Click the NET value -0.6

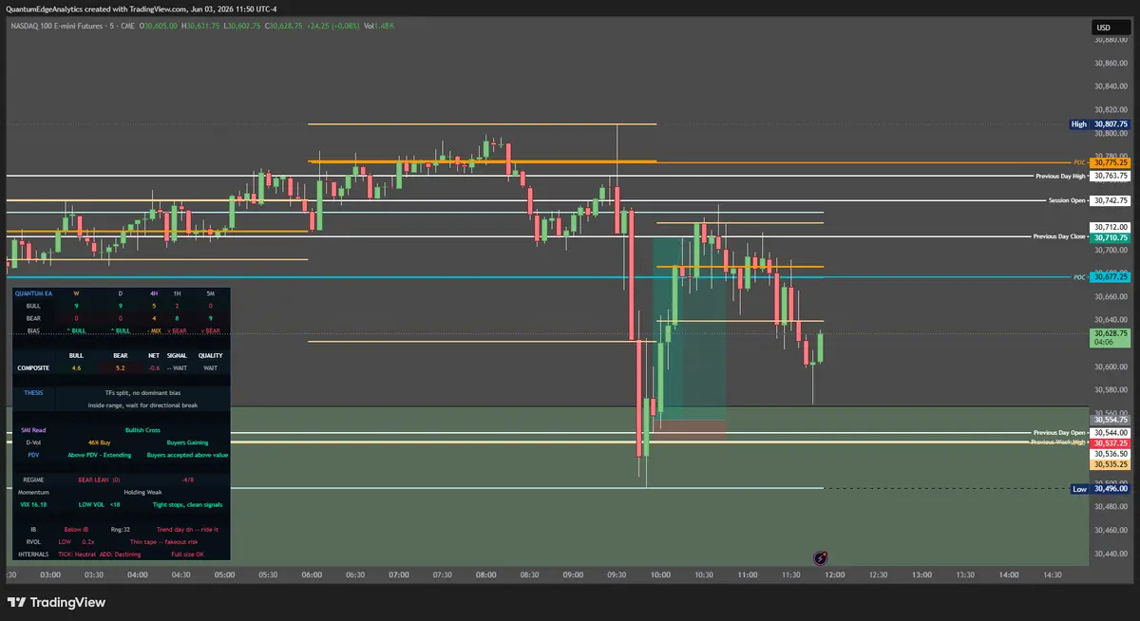pyautogui.click(x=154, y=367)
